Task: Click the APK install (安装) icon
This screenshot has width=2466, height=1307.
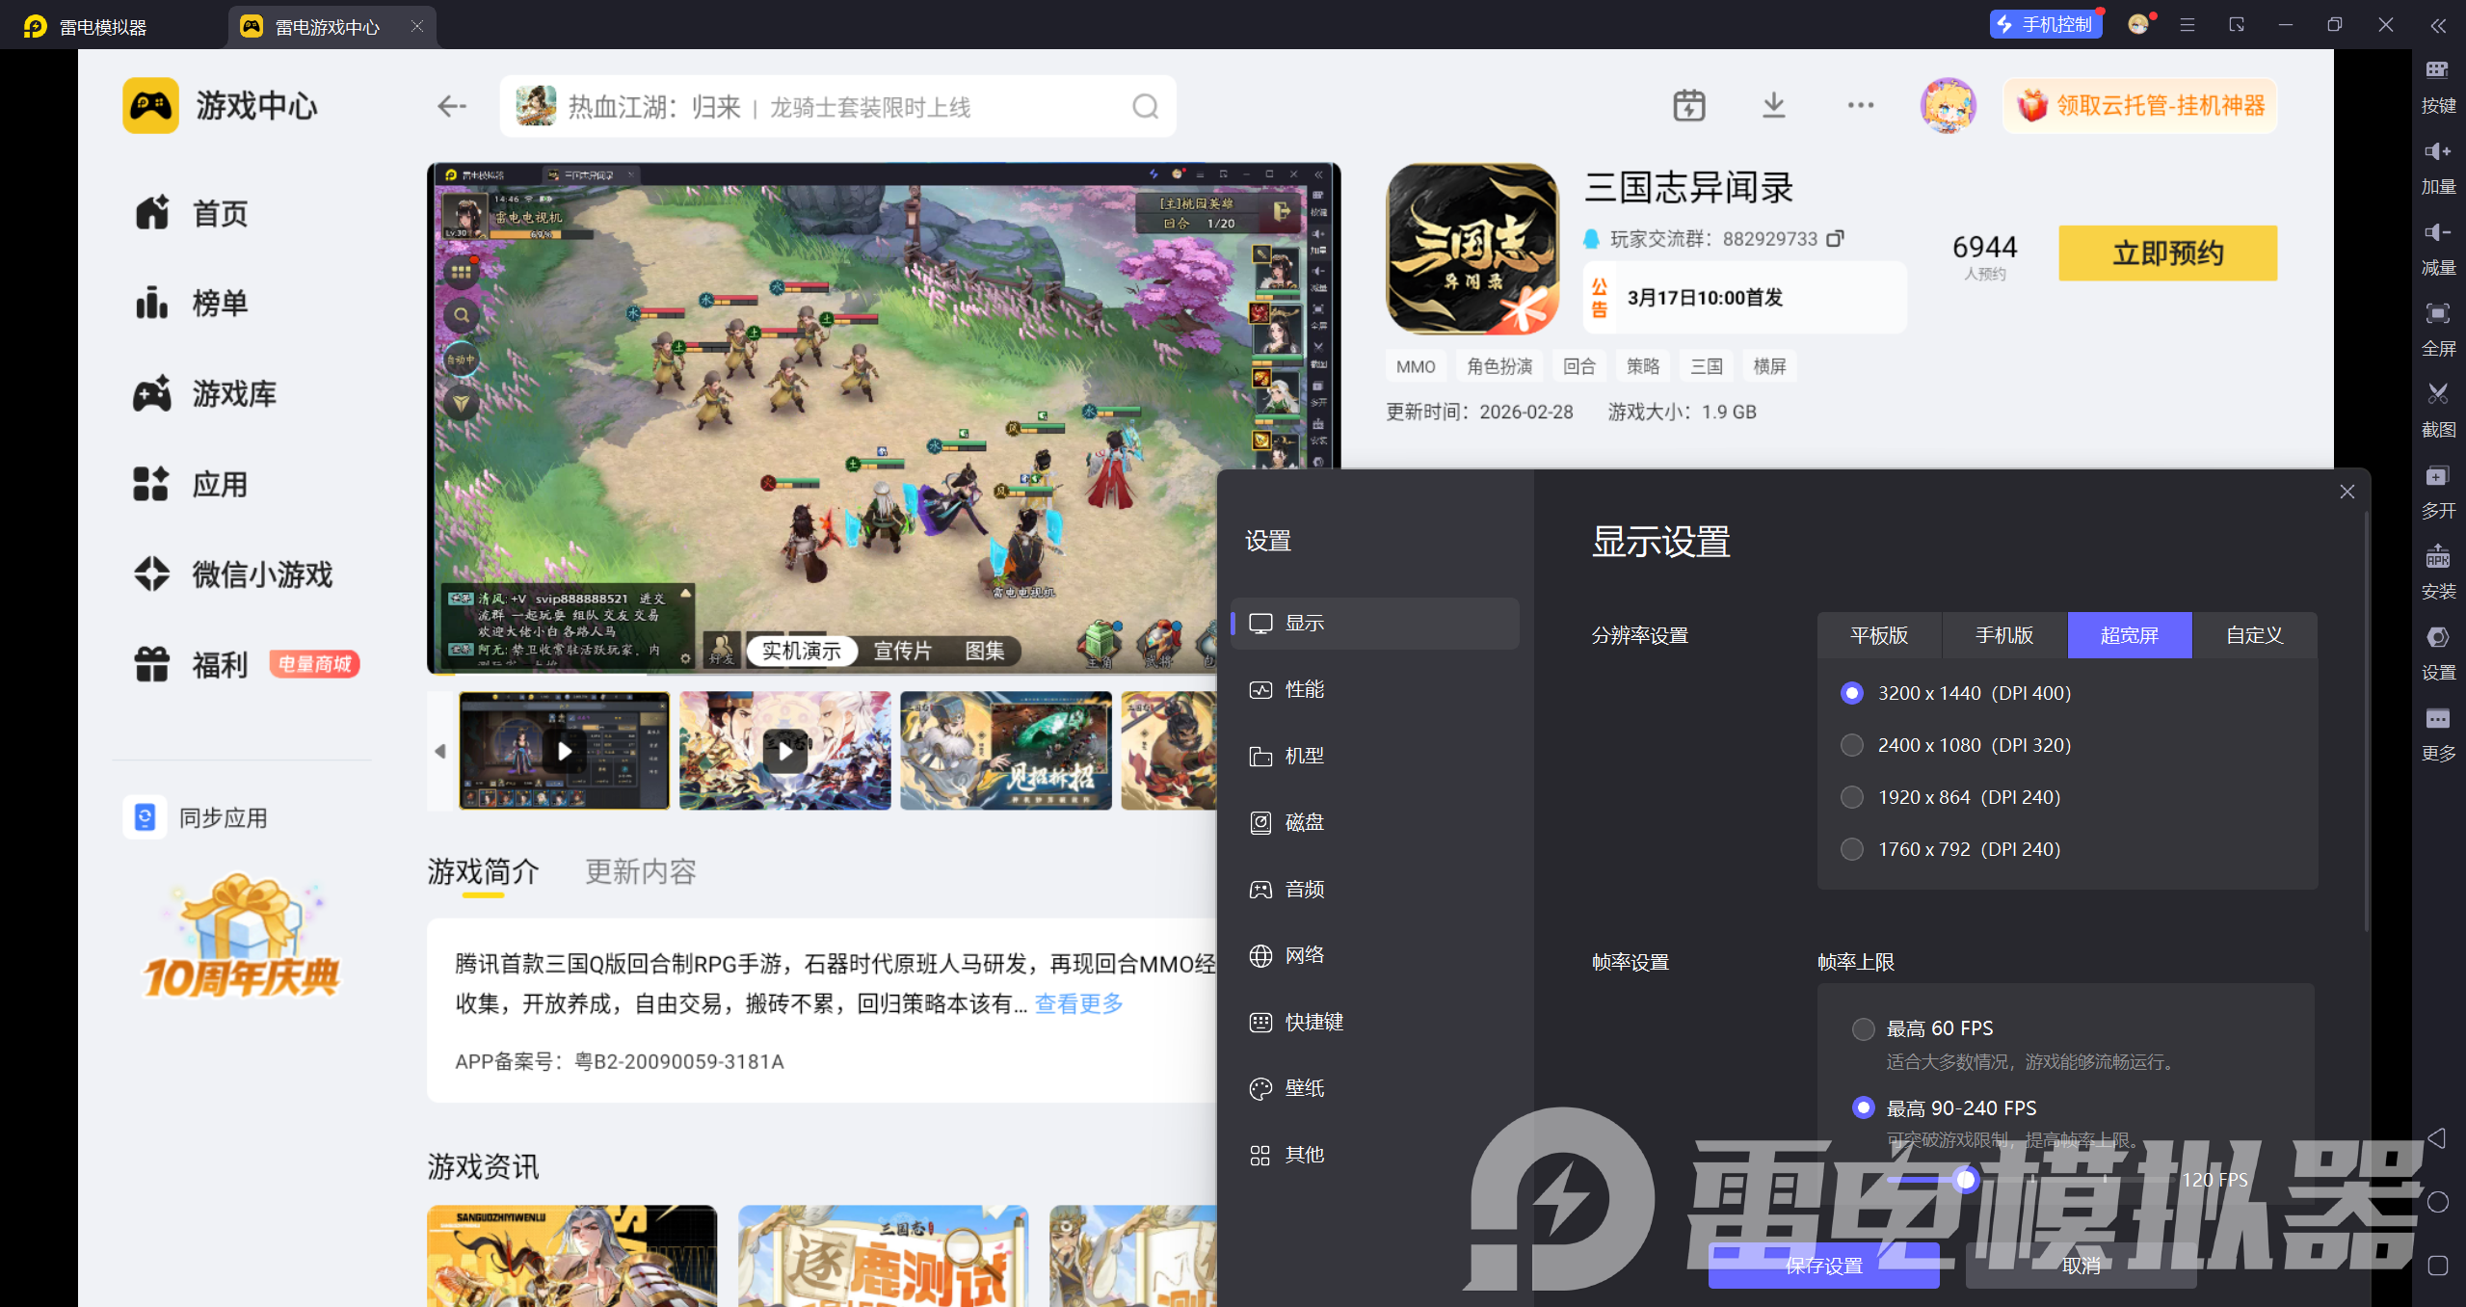Action: pos(2437,557)
